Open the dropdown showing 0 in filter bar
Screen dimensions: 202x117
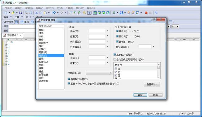point(175,26)
